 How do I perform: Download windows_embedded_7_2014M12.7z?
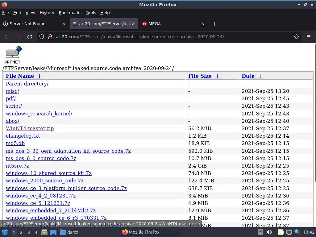coord(51,210)
